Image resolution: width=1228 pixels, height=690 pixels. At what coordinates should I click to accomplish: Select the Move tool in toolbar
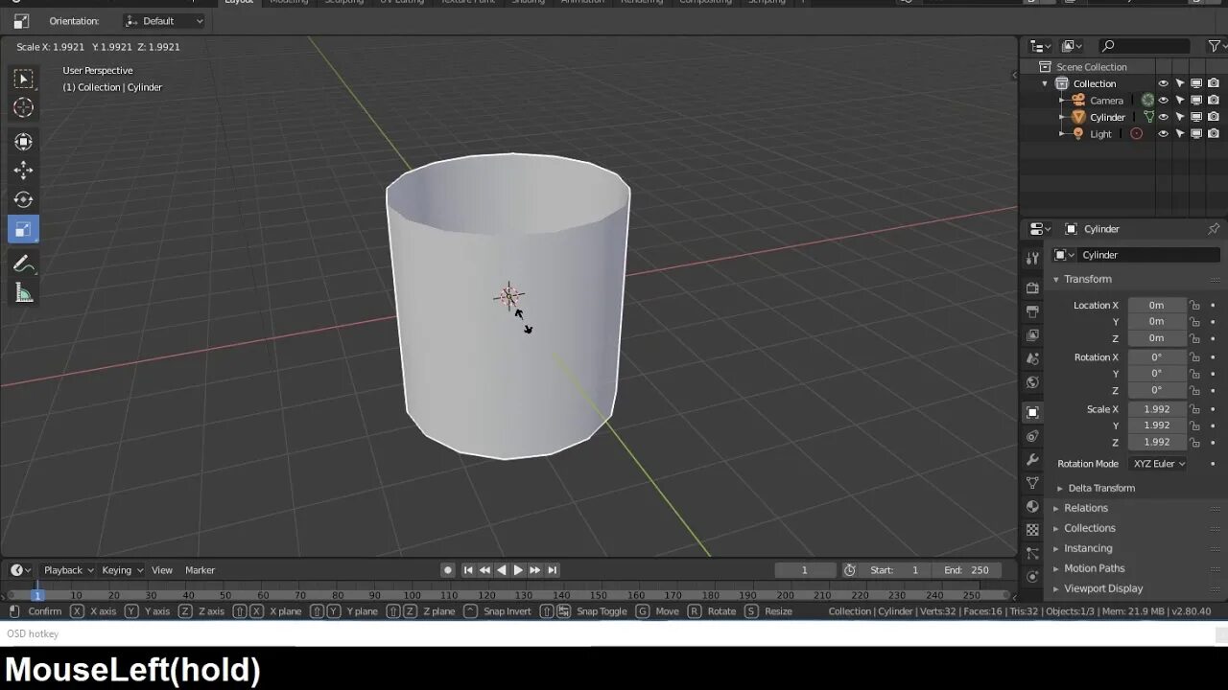[24, 171]
